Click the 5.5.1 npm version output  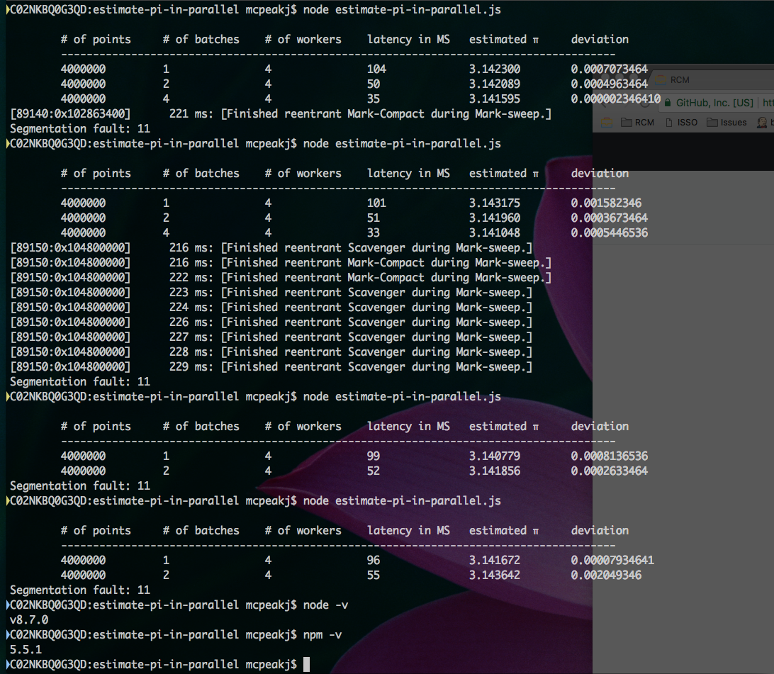tap(26, 649)
